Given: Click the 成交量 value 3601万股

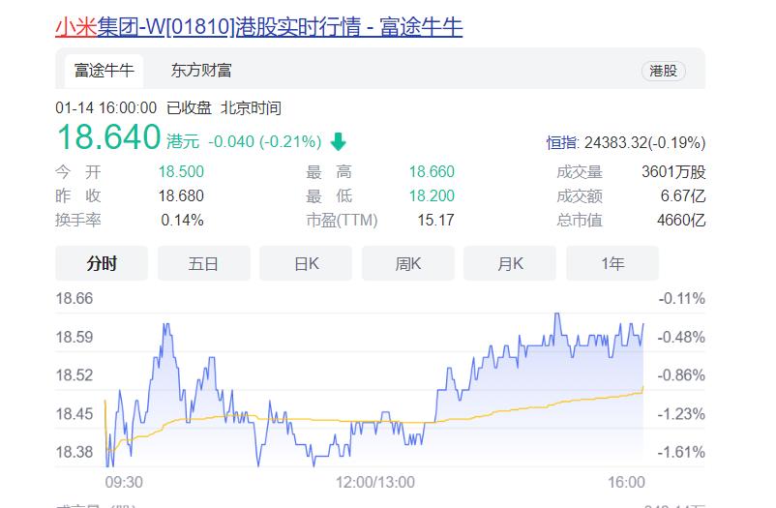Looking at the screenshot, I should coord(673,172).
